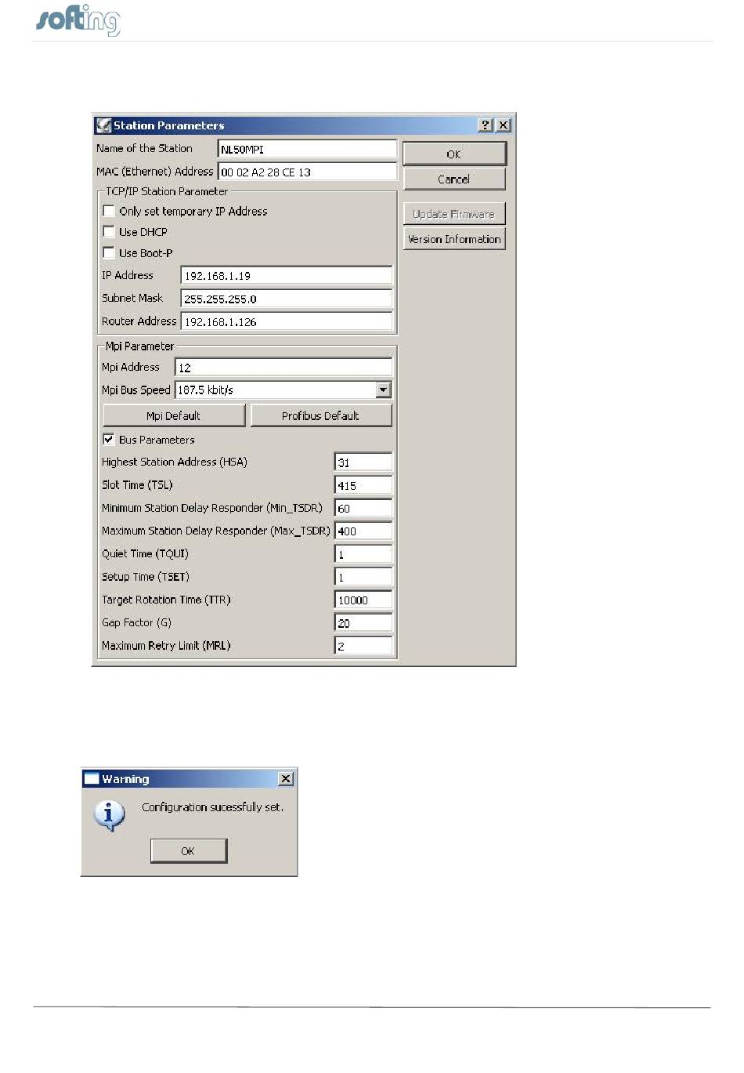The width and height of the screenshot is (744, 1073).
Task: Enable Only set temporary IP Address
Action: point(109,211)
